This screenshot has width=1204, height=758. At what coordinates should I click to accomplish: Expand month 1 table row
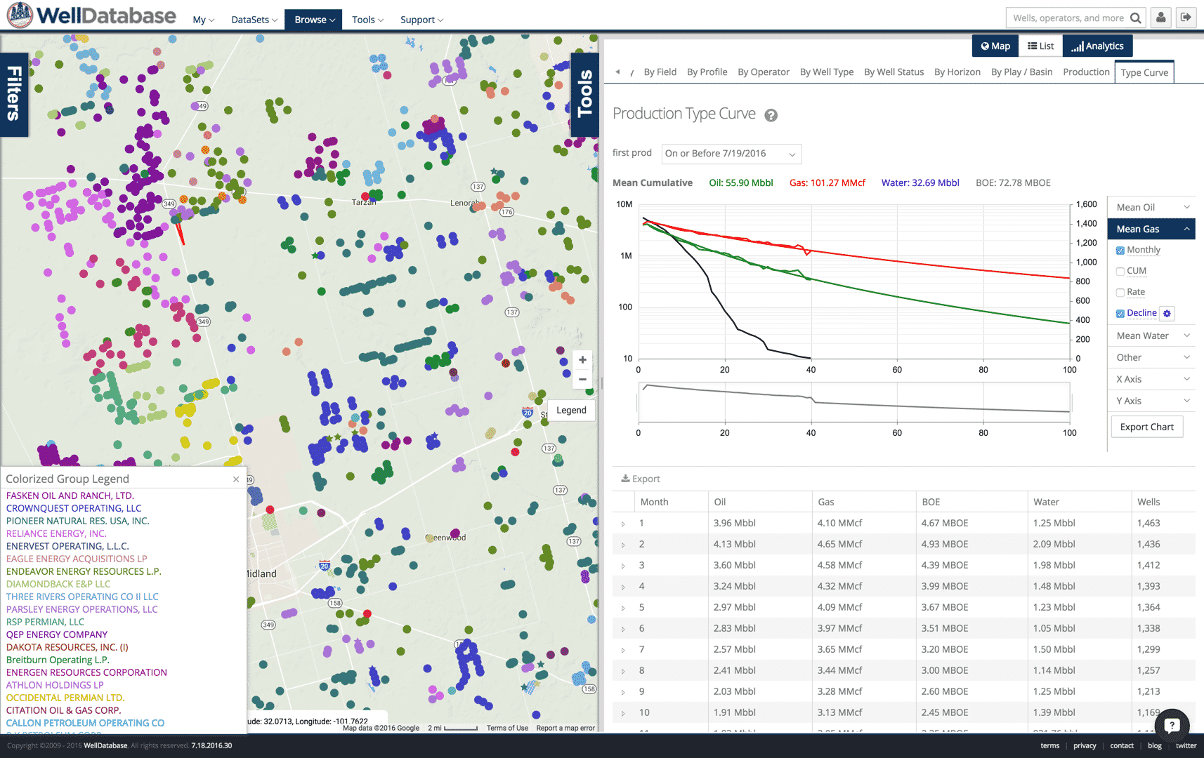[623, 524]
